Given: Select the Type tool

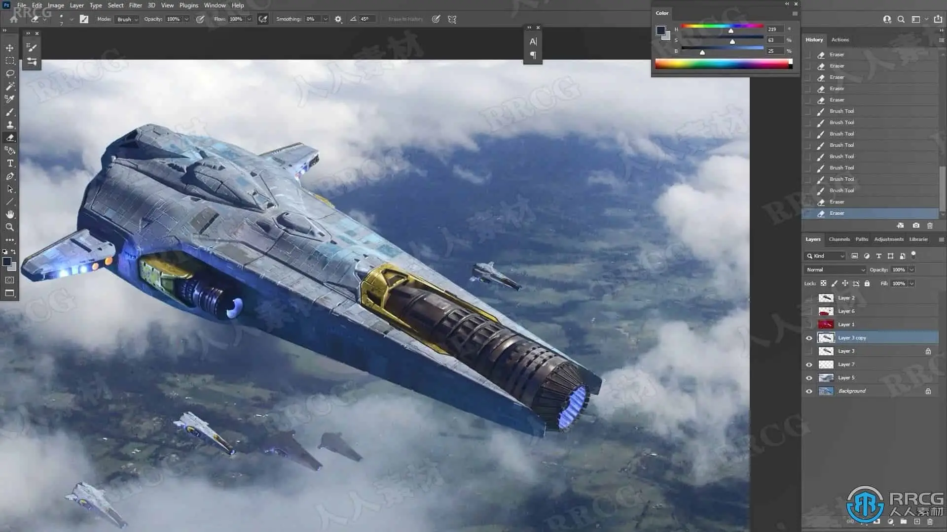Looking at the screenshot, I should point(10,163).
